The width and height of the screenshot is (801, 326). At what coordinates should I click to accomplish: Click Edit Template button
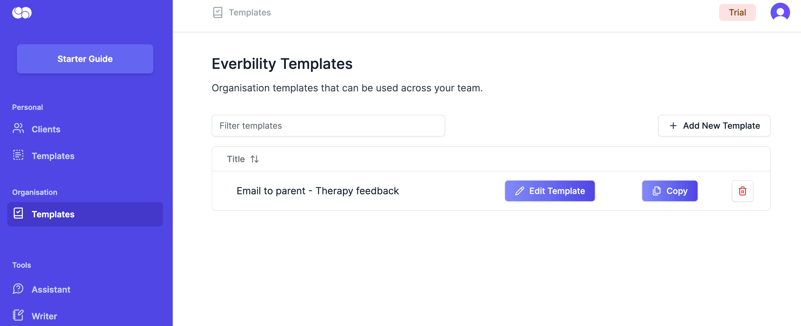point(550,191)
